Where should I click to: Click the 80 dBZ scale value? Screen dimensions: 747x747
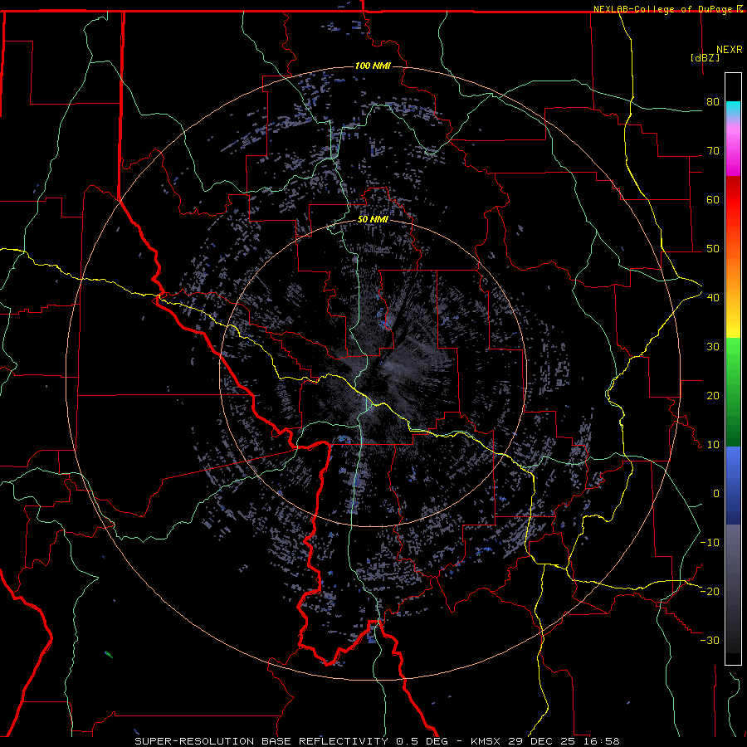(713, 101)
